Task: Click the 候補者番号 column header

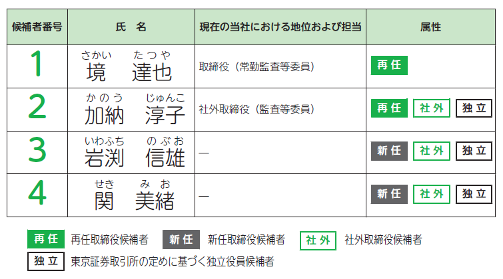Action: 37,27
